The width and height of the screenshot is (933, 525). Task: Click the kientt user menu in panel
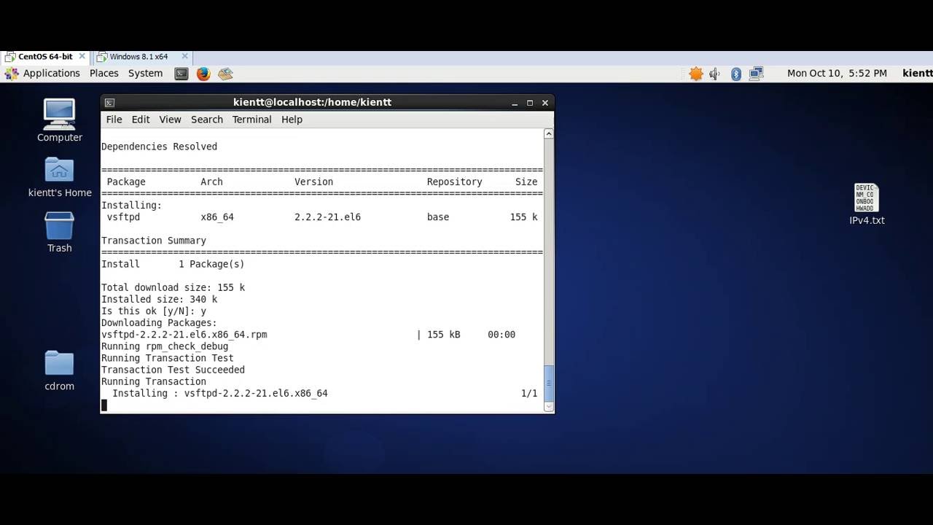coord(917,74)
